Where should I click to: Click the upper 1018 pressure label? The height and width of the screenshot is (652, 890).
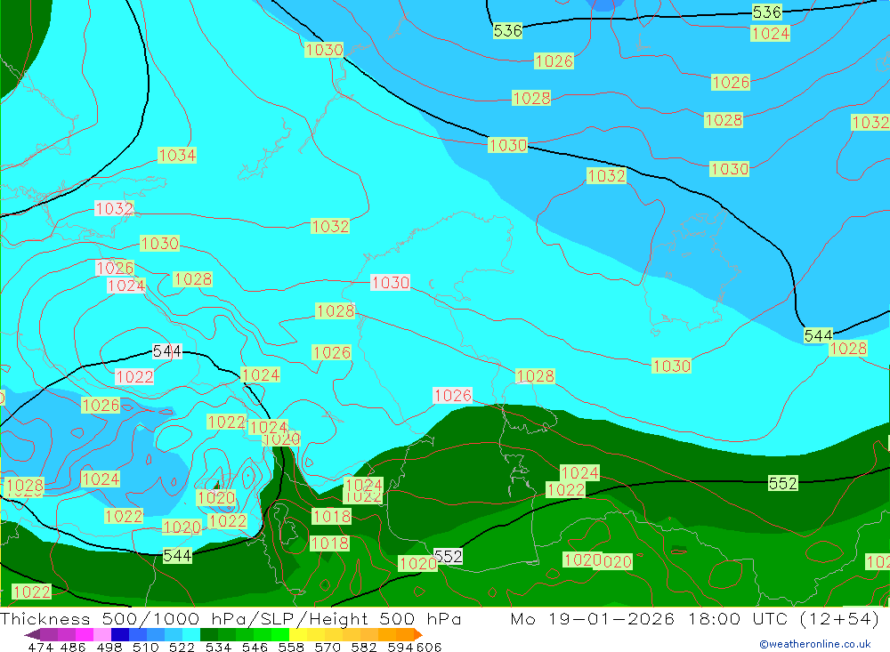331,517
